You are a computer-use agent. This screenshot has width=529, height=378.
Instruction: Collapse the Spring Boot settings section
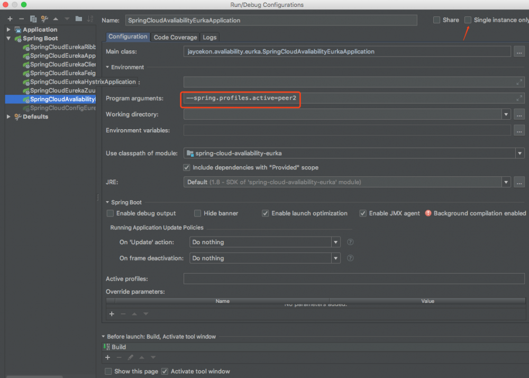click(x=107, y=202)
